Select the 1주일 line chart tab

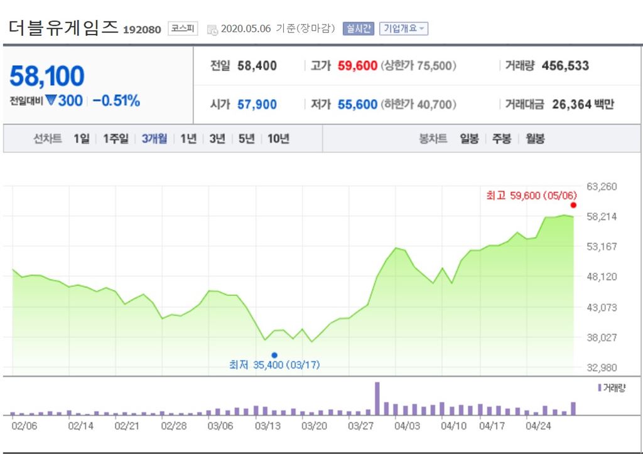[x=116, y=139]
